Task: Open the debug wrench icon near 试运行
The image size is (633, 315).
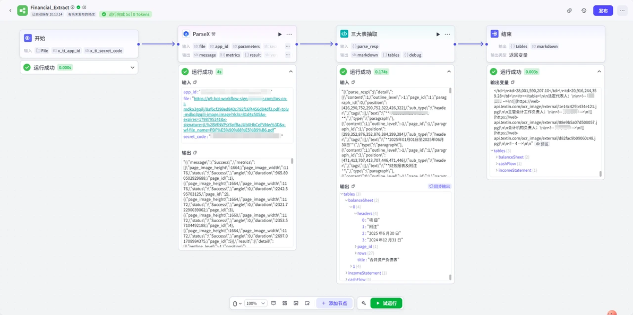Action: [364, 303]
